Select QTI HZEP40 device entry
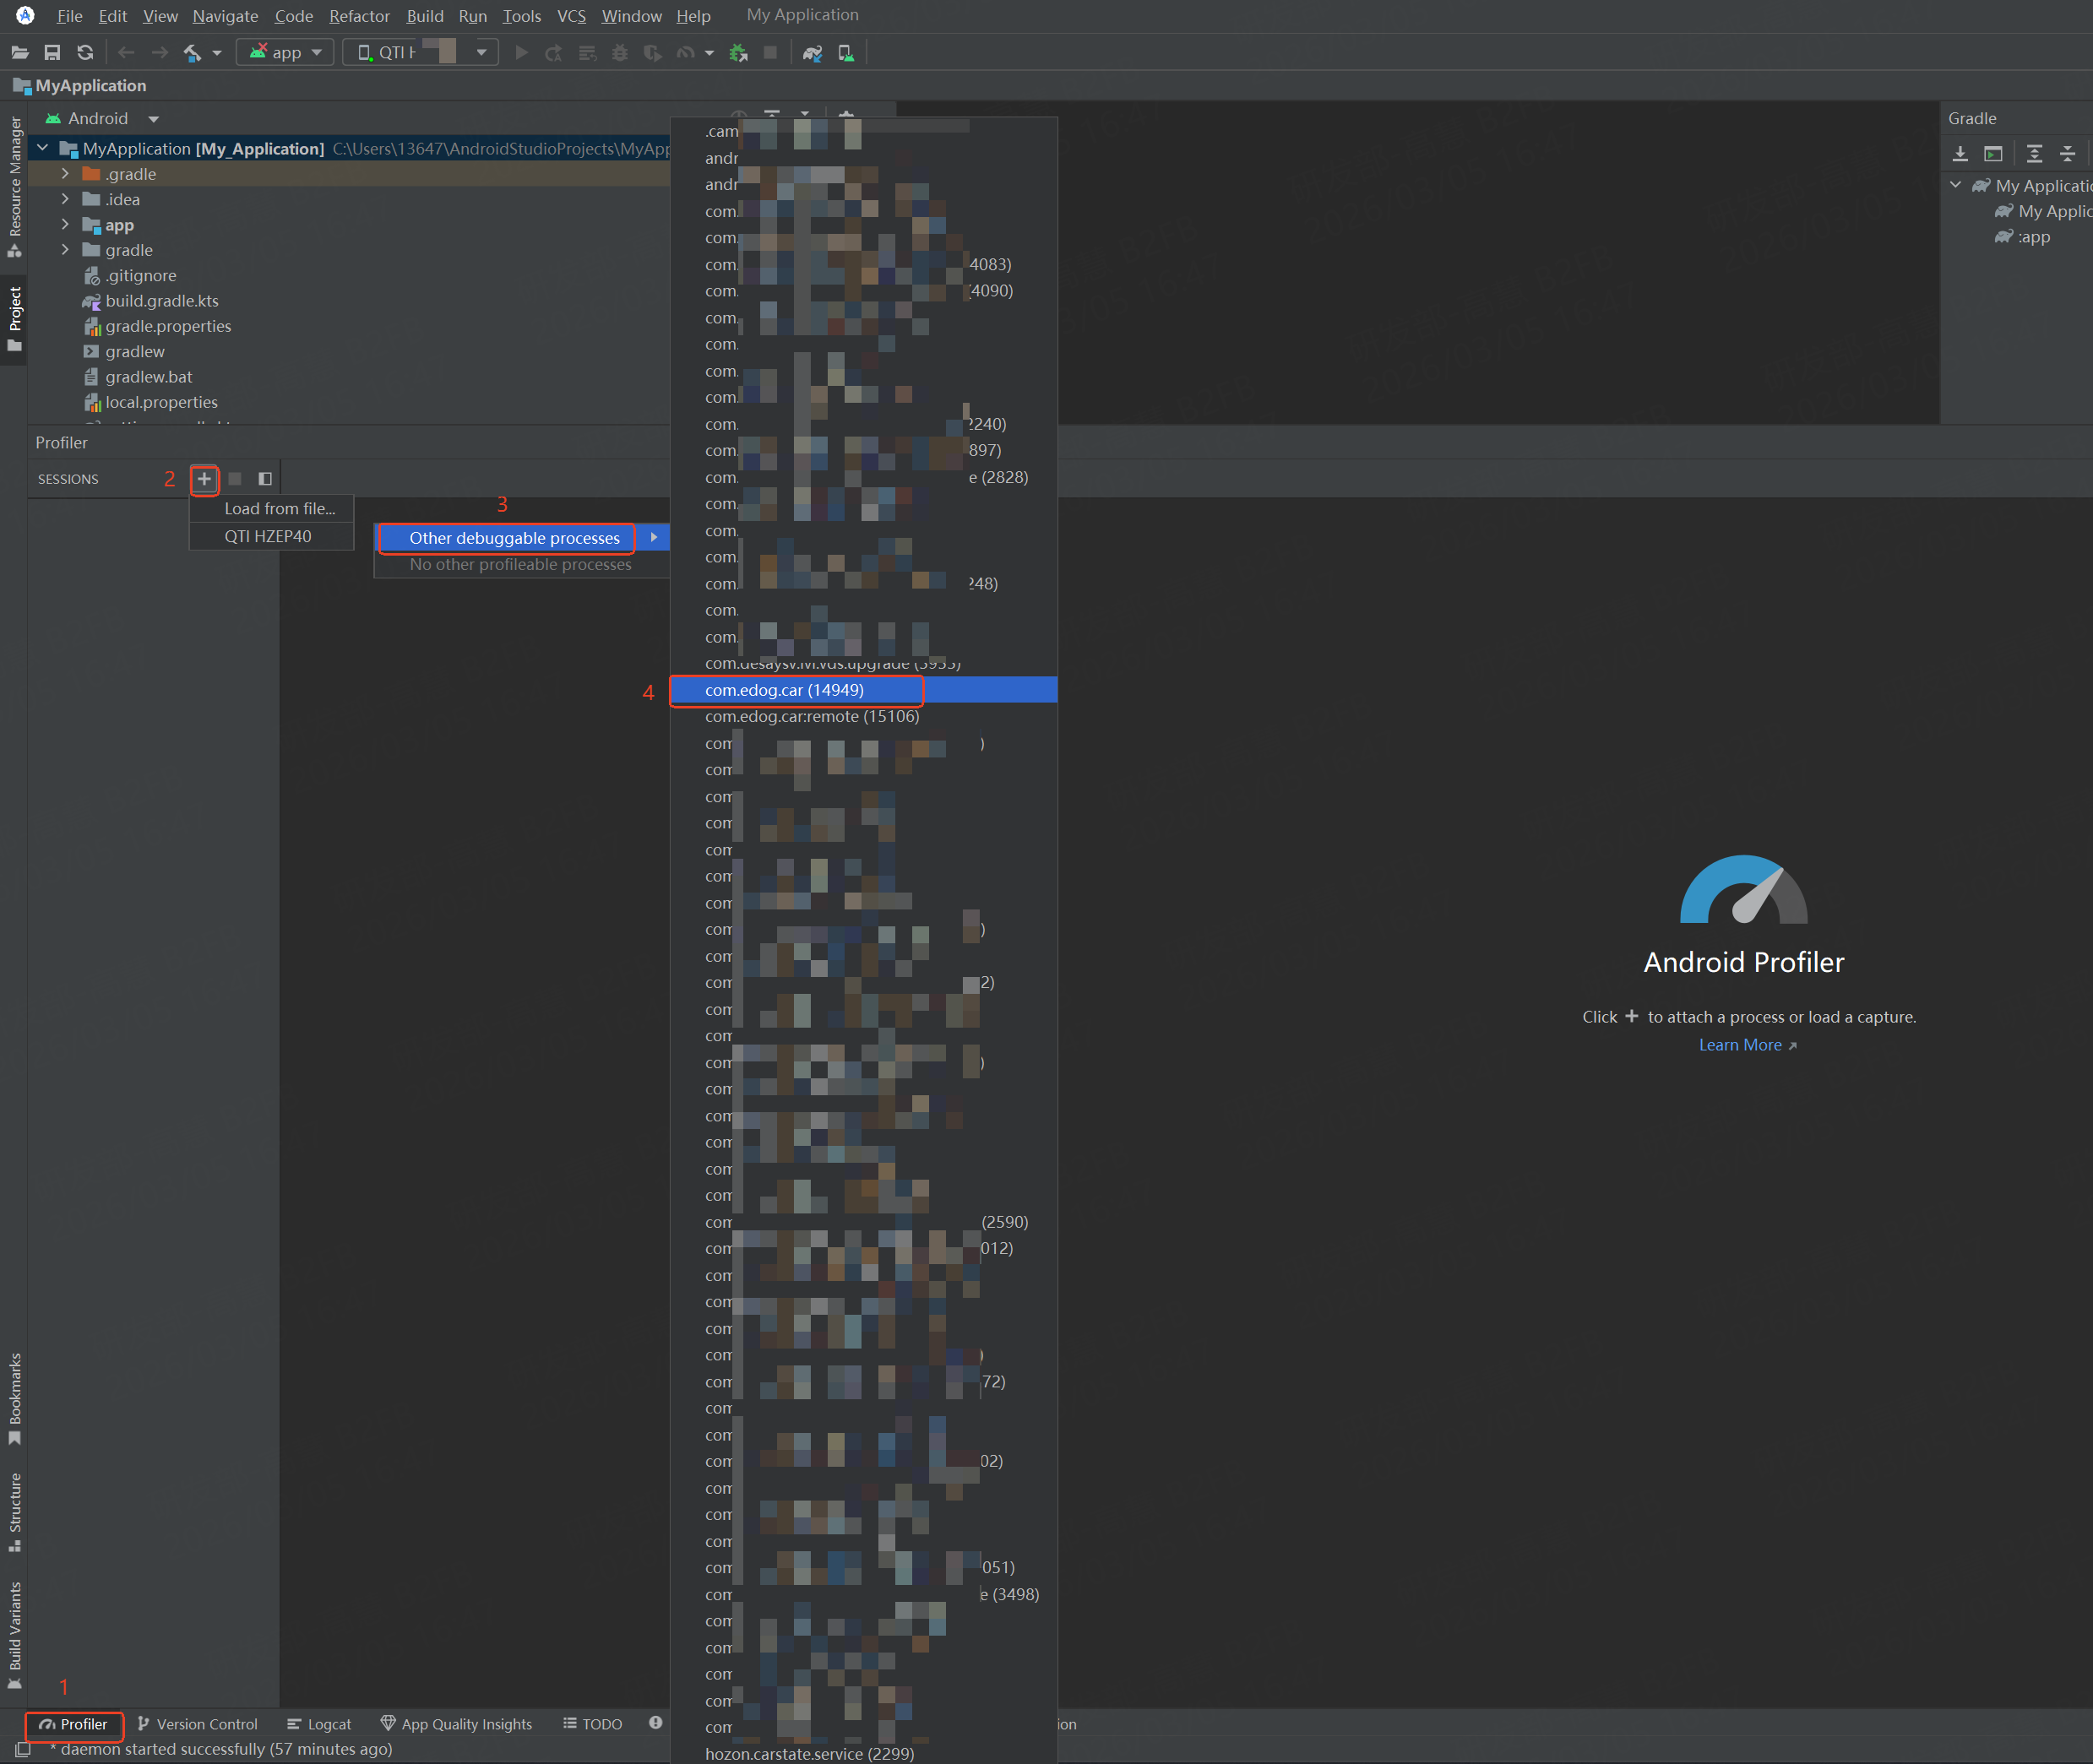 tap(272, 537)
